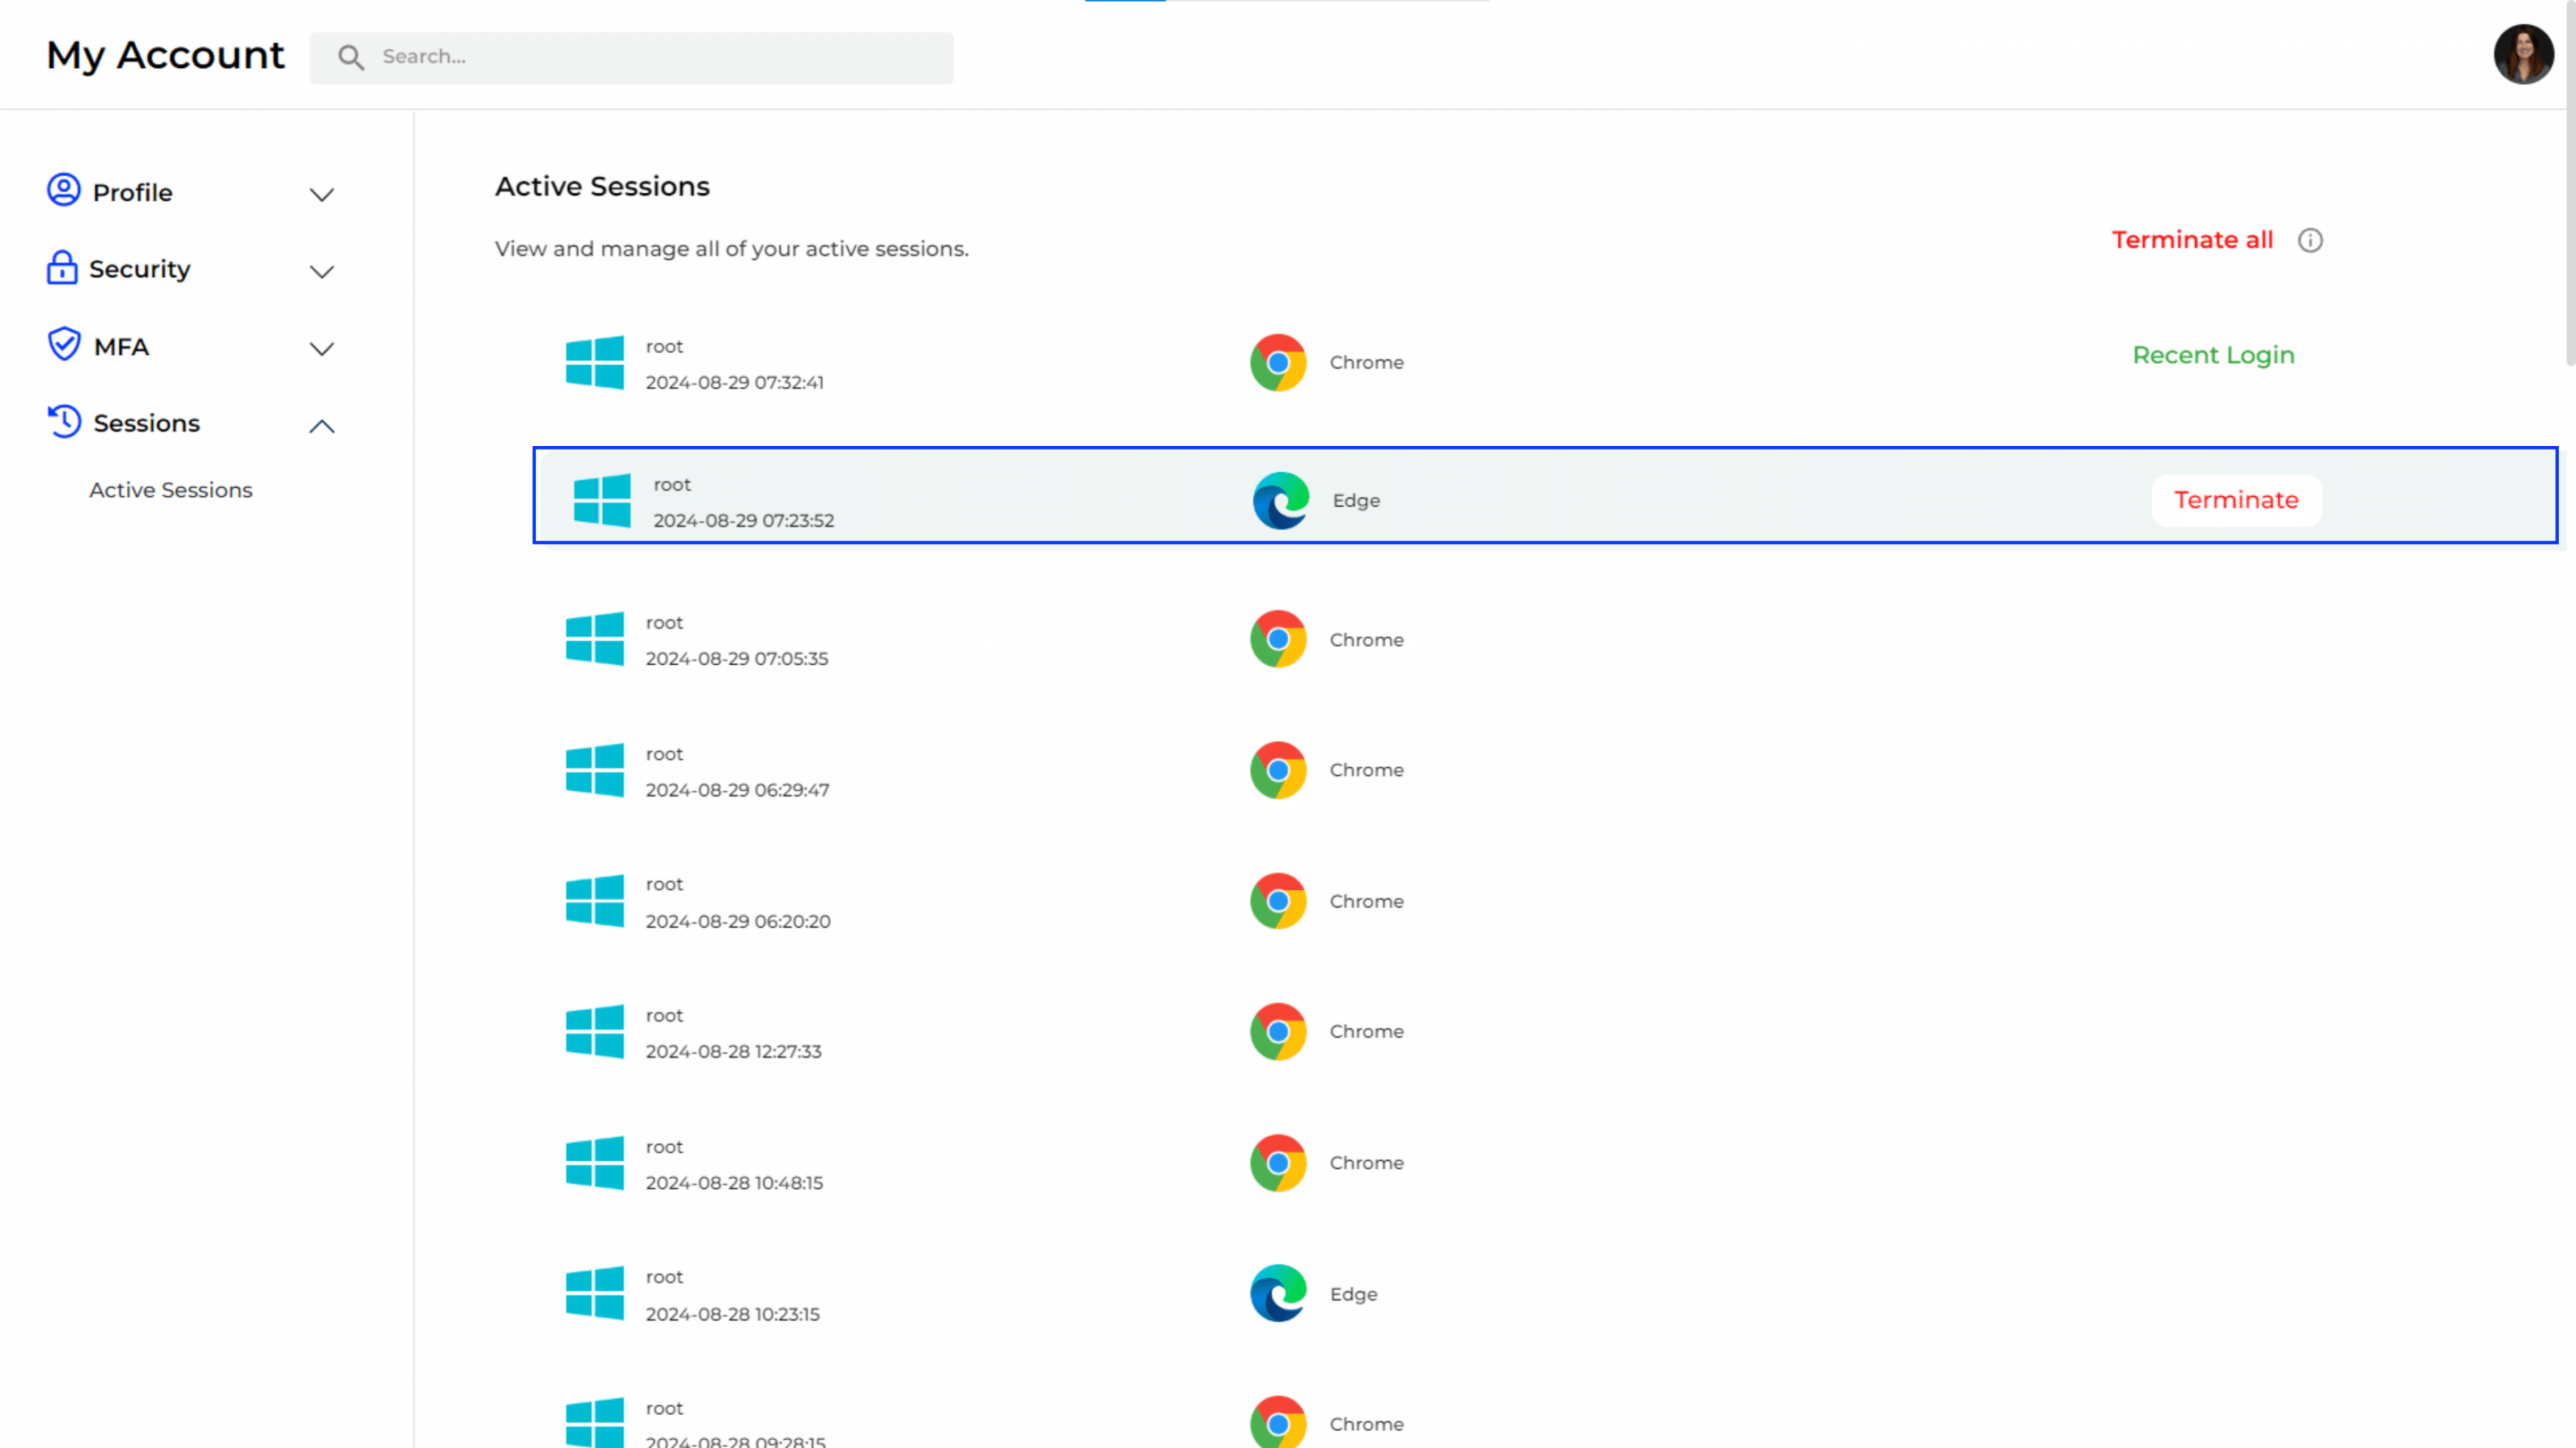Click Windows icon of 06:29:47 session
This screenshot has width=2576, height=1448.
click(595, 770)
